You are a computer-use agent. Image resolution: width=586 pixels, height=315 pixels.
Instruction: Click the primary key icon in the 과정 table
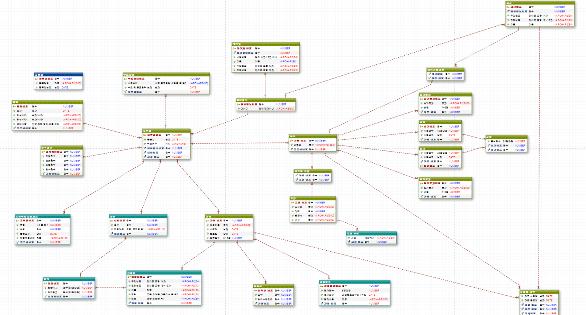208,221
